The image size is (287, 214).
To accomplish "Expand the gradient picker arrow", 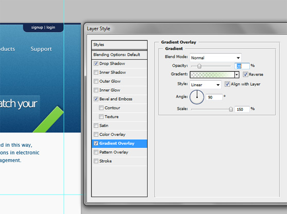I will point(237,74).
